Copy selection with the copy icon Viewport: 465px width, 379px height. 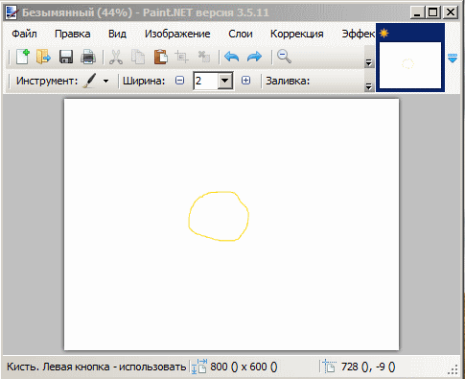138,57
